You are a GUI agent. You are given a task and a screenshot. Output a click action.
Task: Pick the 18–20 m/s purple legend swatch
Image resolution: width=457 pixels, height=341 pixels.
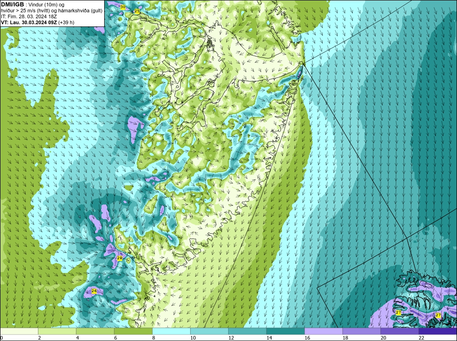pyautogui.click(x=361, y=331)
